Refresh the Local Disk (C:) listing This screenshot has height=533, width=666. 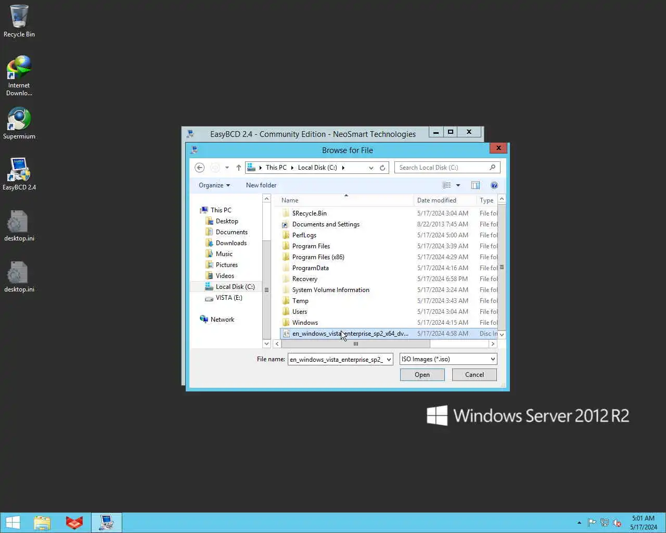tap(382, 168)
